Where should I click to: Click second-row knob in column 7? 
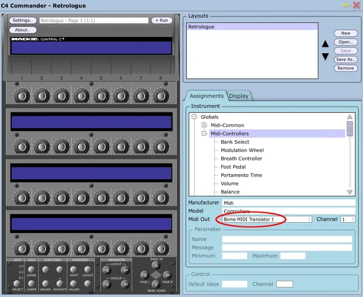point(141,147)
